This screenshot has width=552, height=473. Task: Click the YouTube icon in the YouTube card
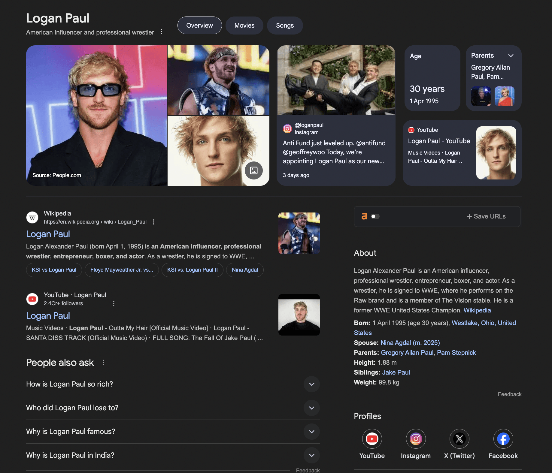tap(411, 130)
